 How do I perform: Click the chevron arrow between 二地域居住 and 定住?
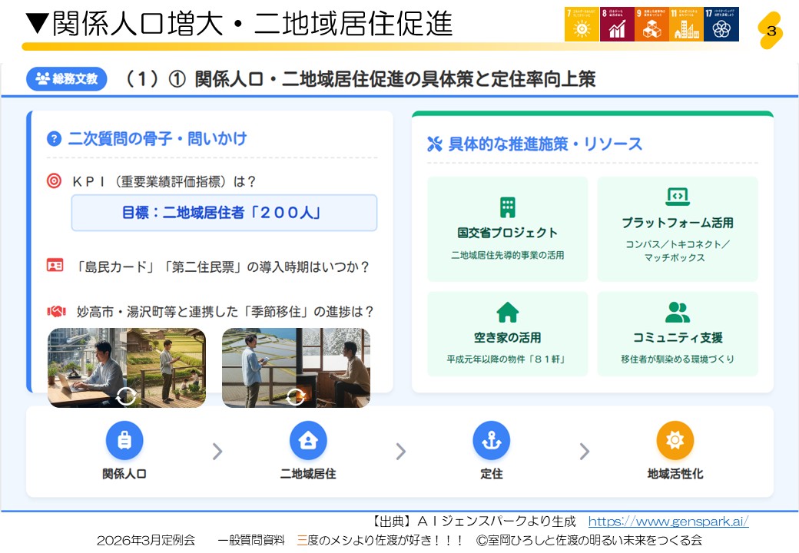click(400, 452)
